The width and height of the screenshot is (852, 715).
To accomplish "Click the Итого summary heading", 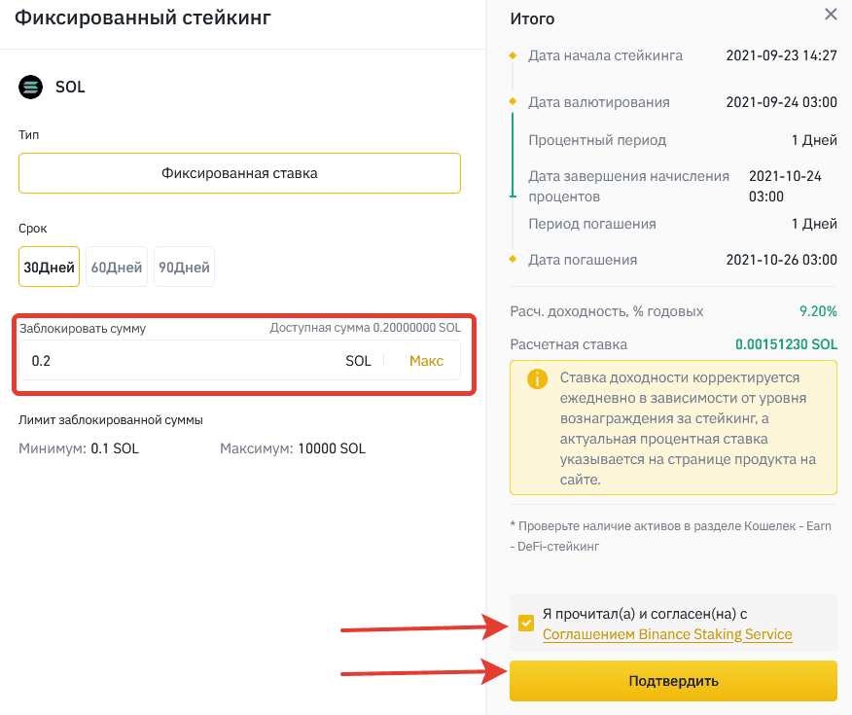I will (532, 19).
